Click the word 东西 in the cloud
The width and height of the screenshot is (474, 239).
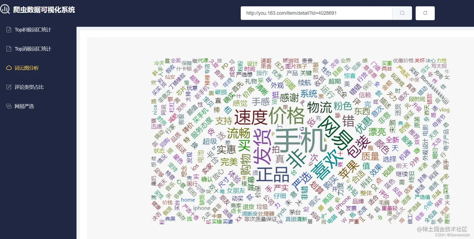point(362,111)
